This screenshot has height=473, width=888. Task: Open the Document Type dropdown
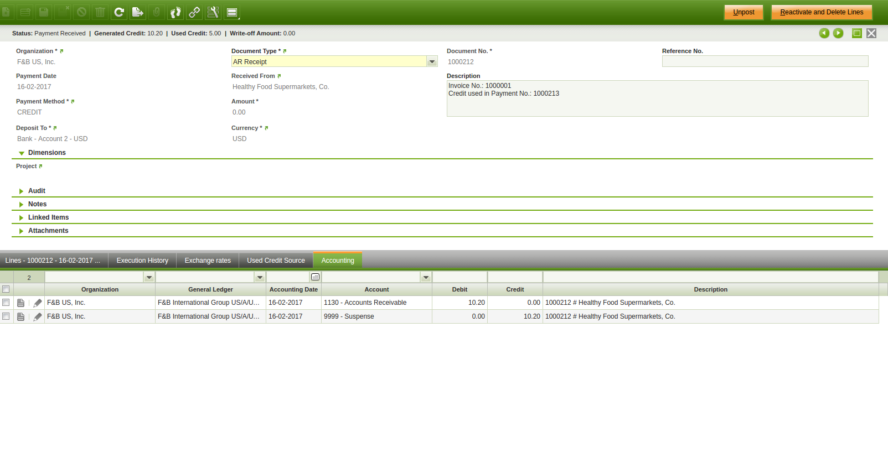(432, 62)
